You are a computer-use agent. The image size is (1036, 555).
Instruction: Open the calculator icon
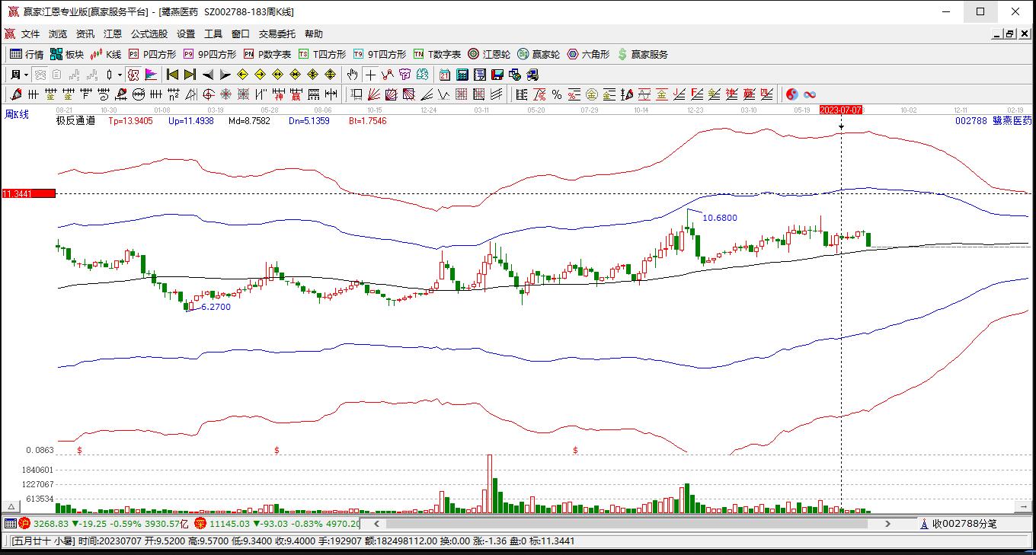[462, 75]
